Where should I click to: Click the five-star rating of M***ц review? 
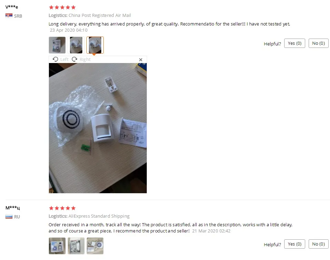(62, 208)
